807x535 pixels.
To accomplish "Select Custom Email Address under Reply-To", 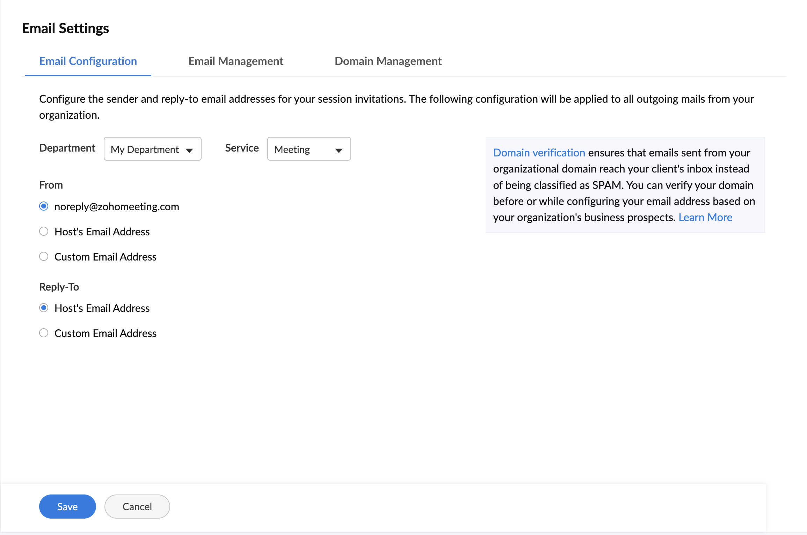I will (x=44, y=333).
